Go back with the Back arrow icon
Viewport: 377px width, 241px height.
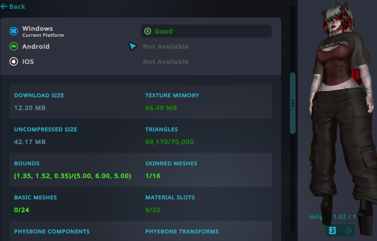pos(4,6)
